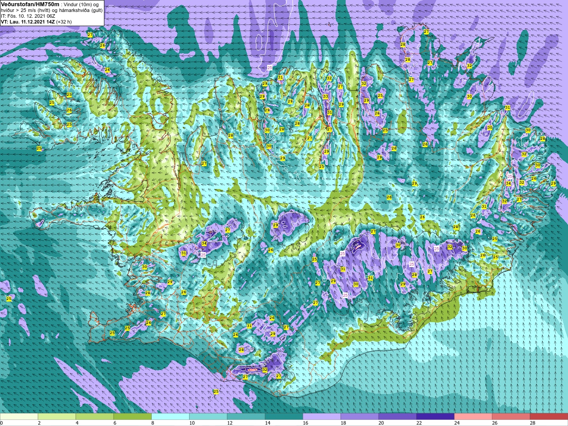Viewport: 568px width, 426px height.
Task: Click the 'VT: Lau. 11.12.2021 14Z (+32 h)' line
Action: pyautogui.click(x=36, y=21)
